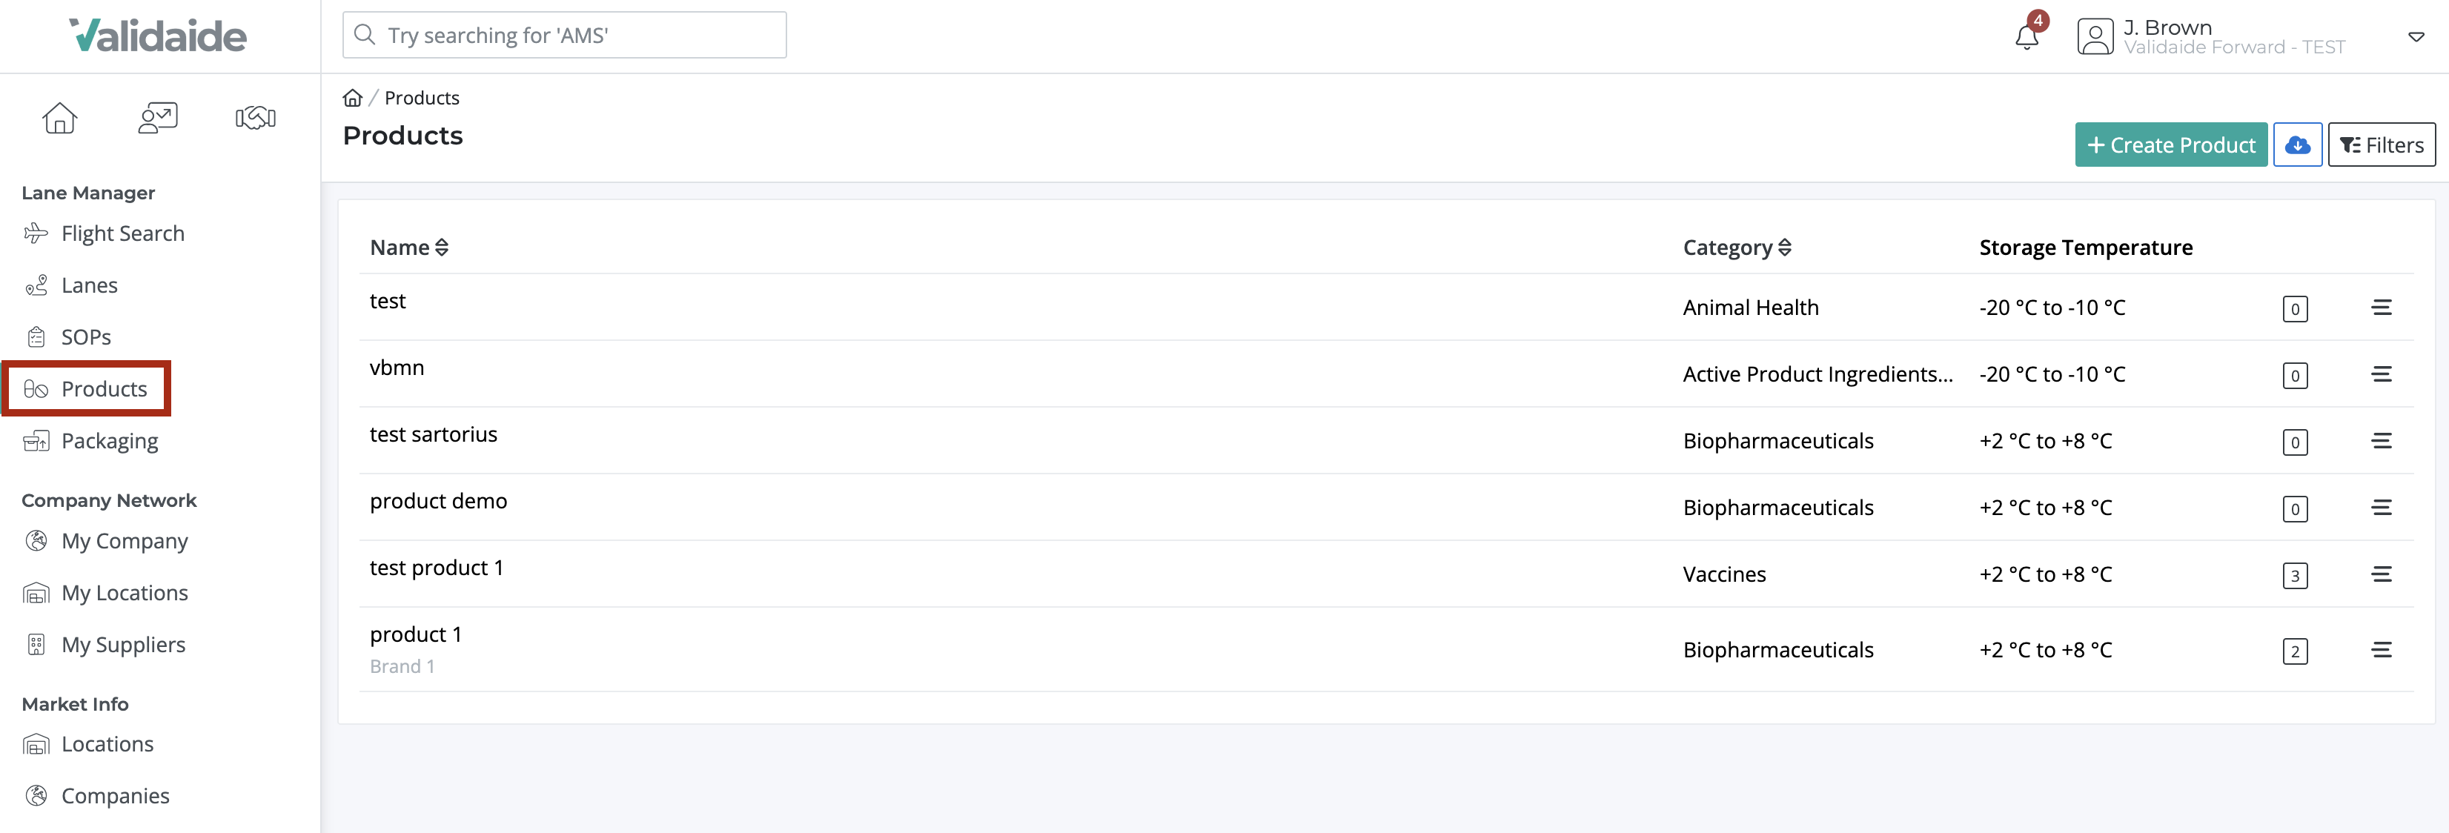Open the Validaide logo link
The height and width of the screenshot is (833, 2449).
[x=158, y=36]
